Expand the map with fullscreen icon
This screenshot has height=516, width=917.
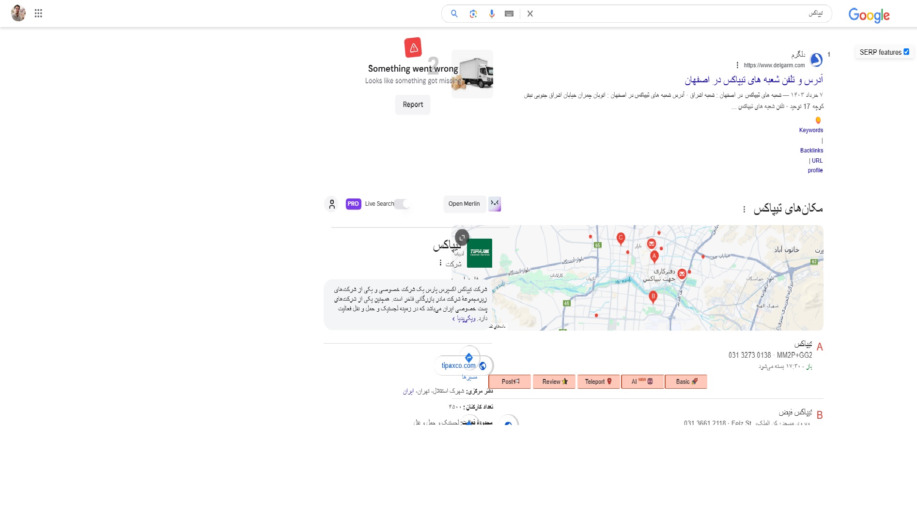pos(462,237)
